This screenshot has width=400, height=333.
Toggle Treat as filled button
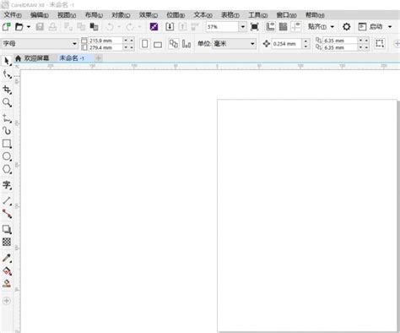click(x=380, y=43)
